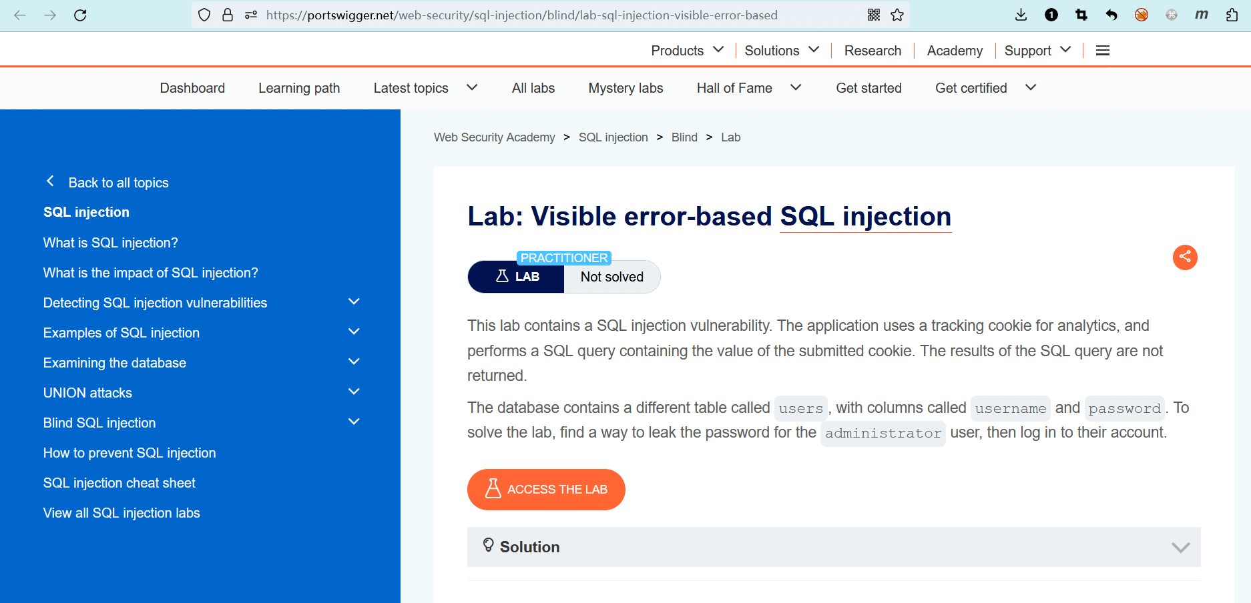1251x603 pixels.
Task: Open the Learning path tab
Action: point(299,88)
